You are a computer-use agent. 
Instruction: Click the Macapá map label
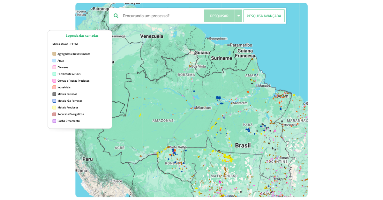click(x=264, y=85)
